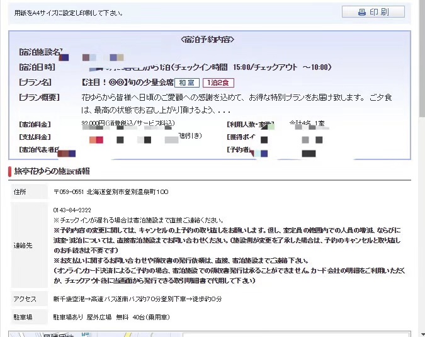Screen dimensions: 425x337
Task: Click the map thumbnail at page bottom
Action: (95, 334)
